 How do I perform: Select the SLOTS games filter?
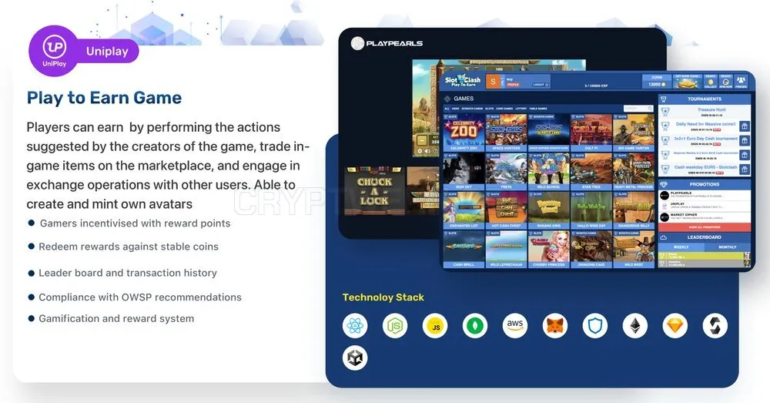(490, 109)
